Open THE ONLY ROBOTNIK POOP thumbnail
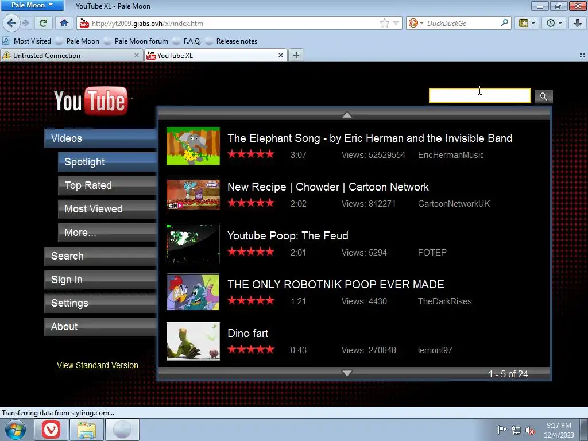The image size is (588, 441). tap(193, 292)
